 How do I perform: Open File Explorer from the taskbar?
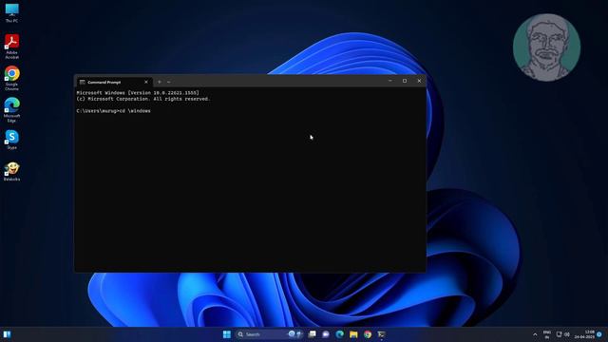point(353,334)
